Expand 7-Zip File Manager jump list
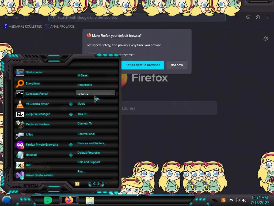 [x=71, y=114]
